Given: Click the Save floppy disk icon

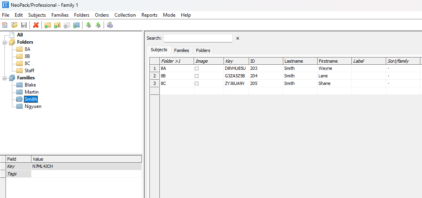Looking at the screenshot, I should pyautogui.click(x=24, y=25).
